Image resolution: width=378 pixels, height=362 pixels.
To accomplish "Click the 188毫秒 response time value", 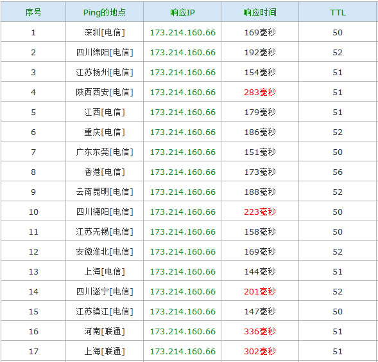I will pyautogui.click(x=260, y=192).
